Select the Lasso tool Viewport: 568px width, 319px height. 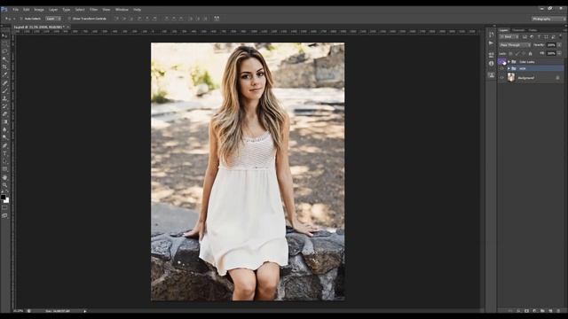4,51
